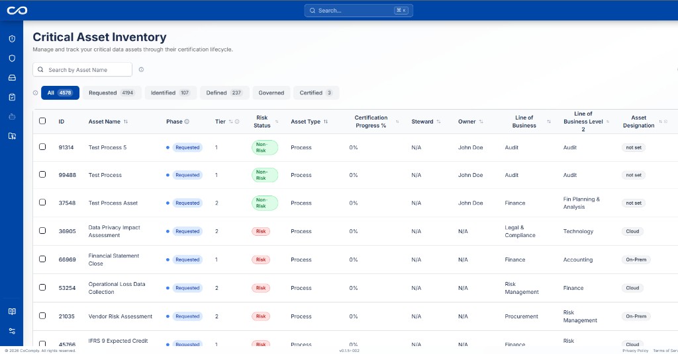Switch to the Requested 4194 tab
This screenshot has width=678, height=354.
pos(112,92)
